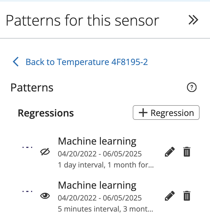Hide the visible second regression
Viewport: 210px width, 222px height.
coord(46,196)
